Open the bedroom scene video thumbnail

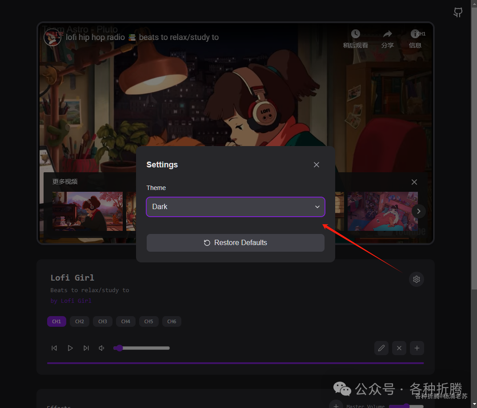tap(383, 211)
